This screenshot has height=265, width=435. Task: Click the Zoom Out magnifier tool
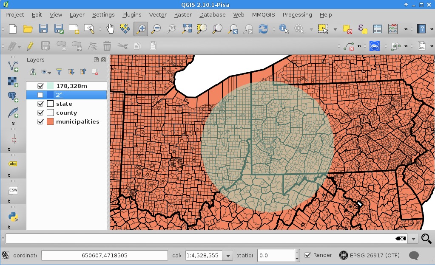point(156,29)
